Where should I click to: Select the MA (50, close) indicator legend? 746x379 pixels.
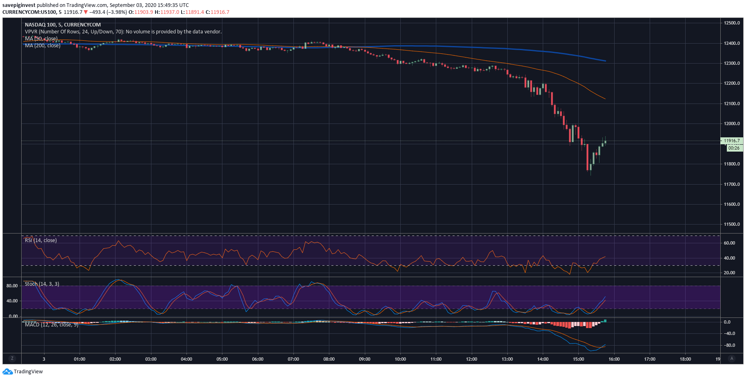[x=41, y=39]
